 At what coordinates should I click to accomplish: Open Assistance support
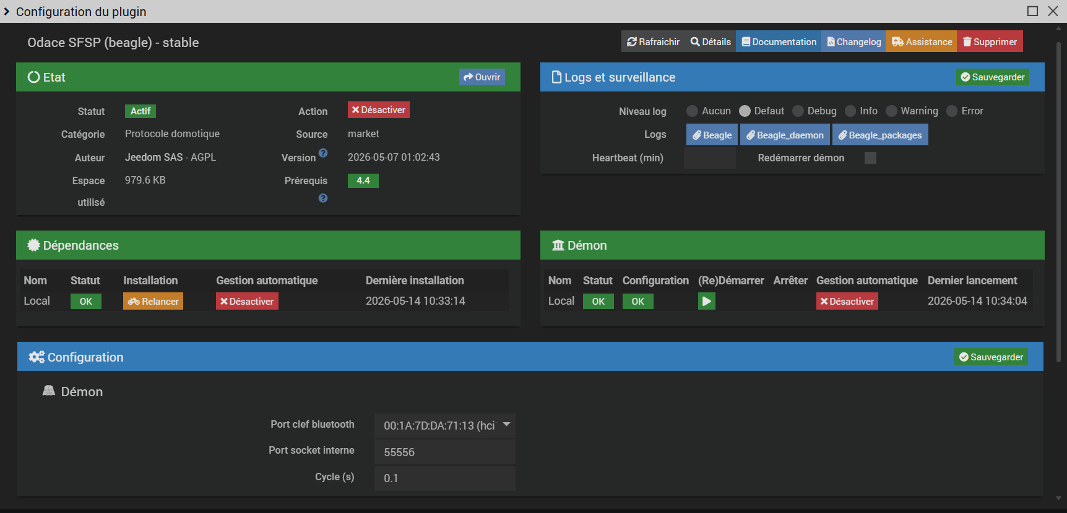coord(922,41)
